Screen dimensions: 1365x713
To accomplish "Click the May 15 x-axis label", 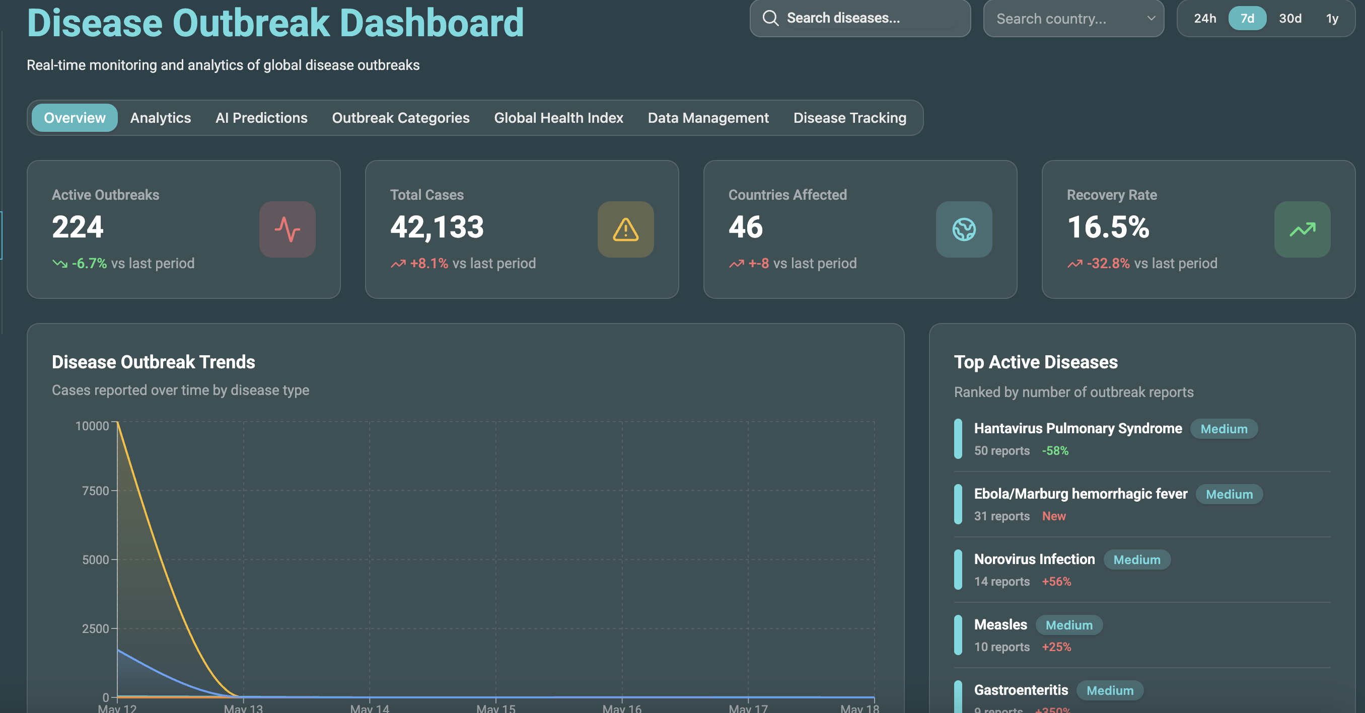I will (495, 708).
